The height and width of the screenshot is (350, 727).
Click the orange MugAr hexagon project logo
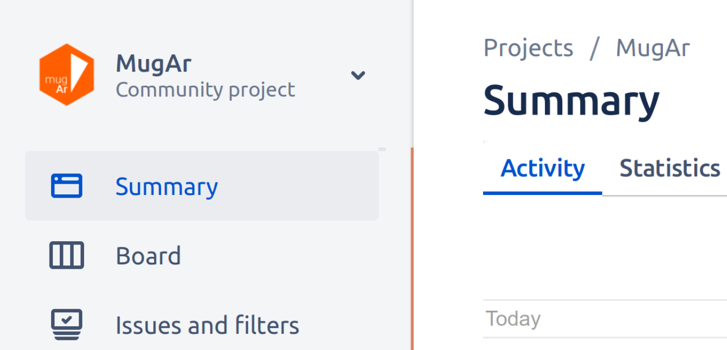tap(66, 74)
